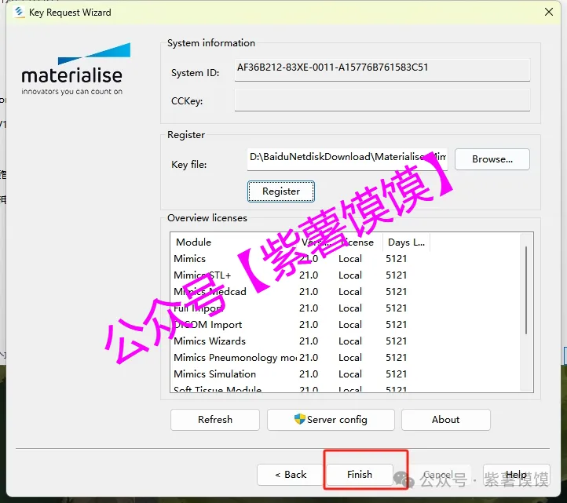Close the Key Request Wizard window
The image size is (567, 503).
(x=547, y=13)
